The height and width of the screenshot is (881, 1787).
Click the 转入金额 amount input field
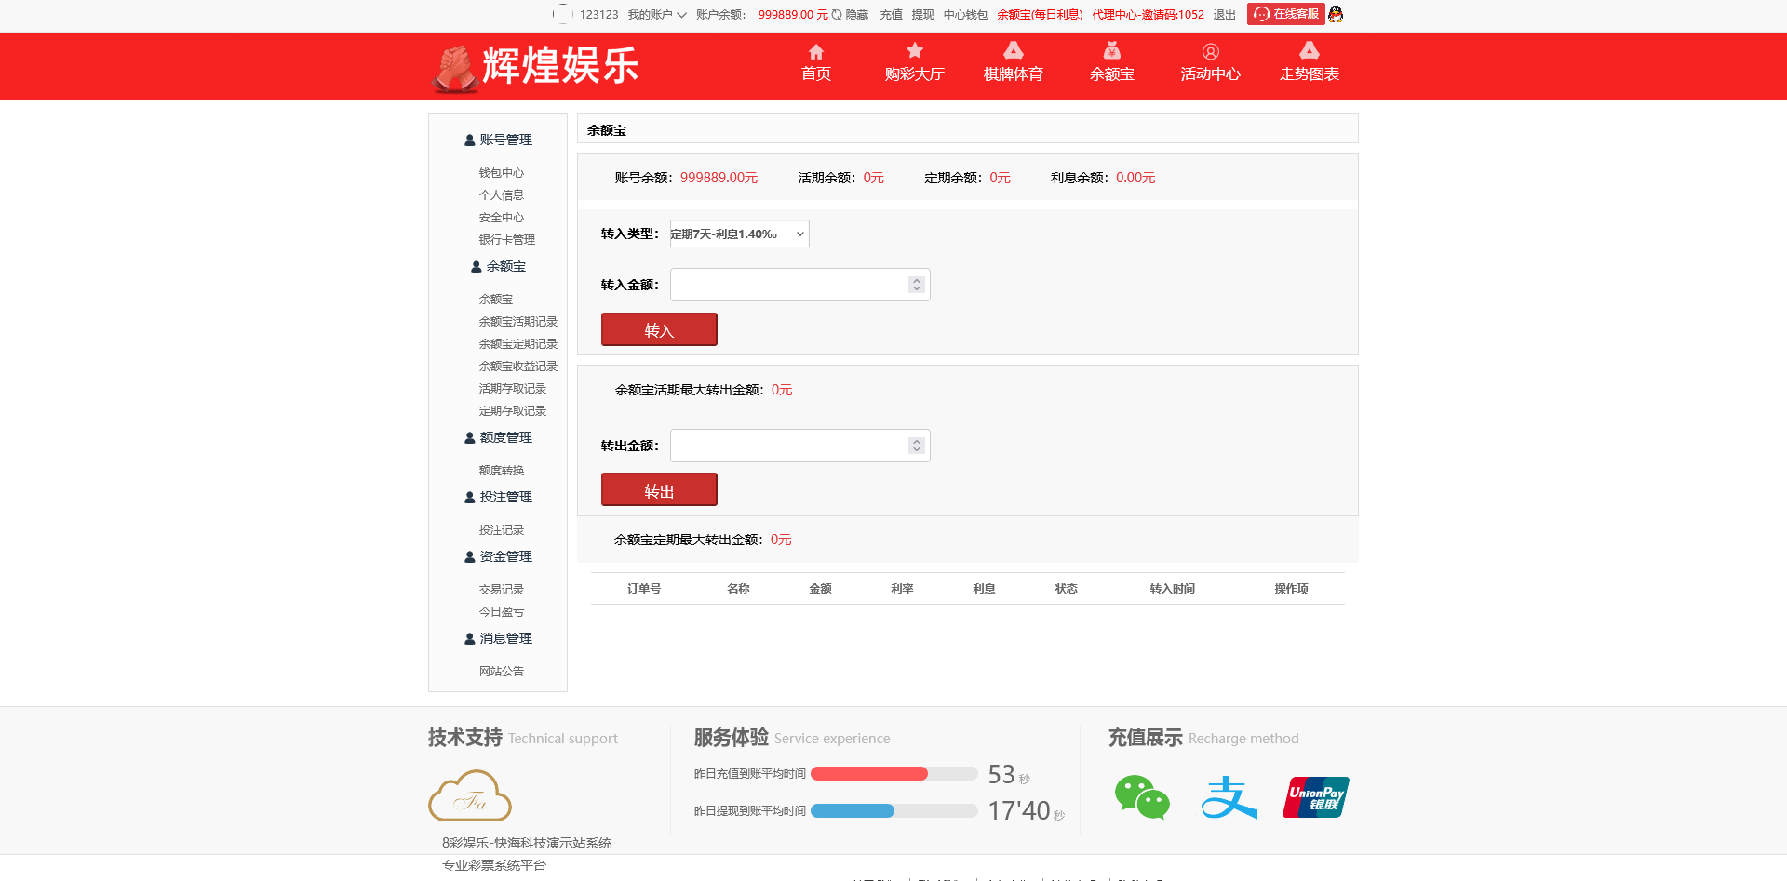click(791, 285)
